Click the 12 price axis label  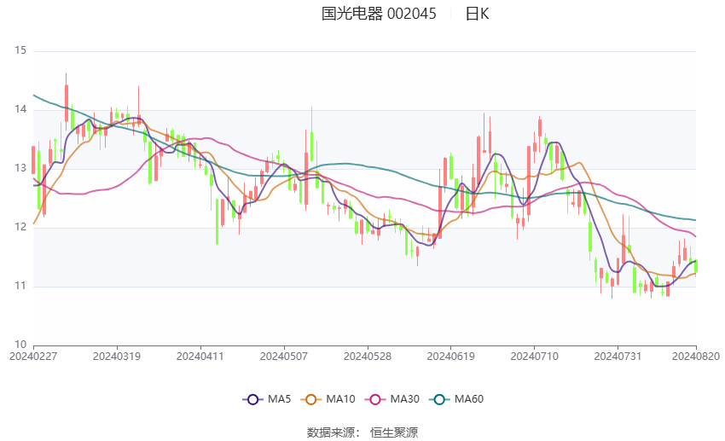tap(20, 227)
